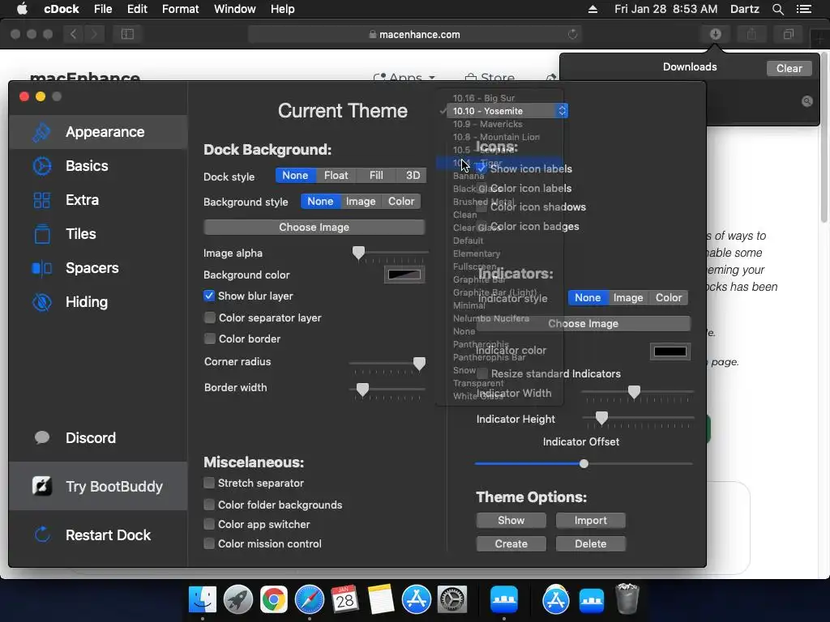Open System Preferences from the Dock
This screenshot has width=830, height=622.
[452, 600]
